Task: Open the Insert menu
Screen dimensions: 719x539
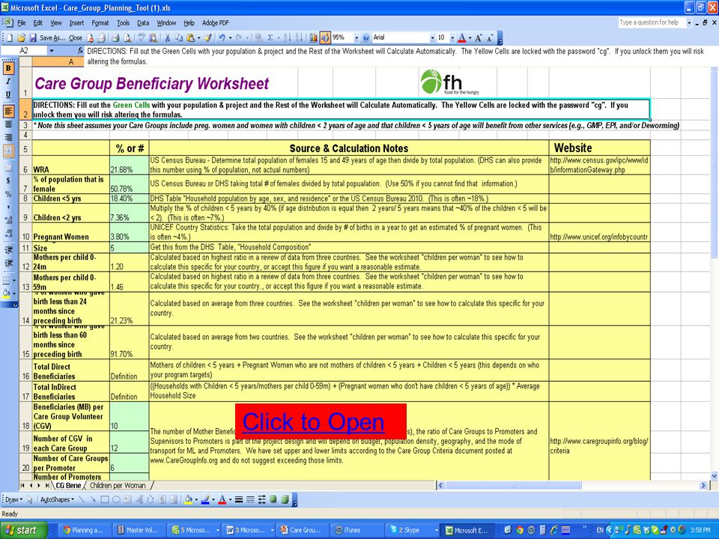Action: pos(76,23)
